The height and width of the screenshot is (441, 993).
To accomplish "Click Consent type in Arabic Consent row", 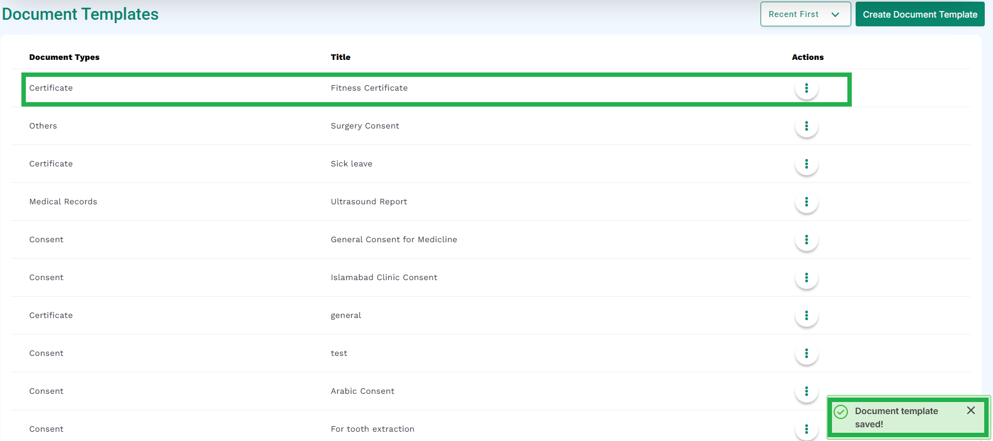I will 46,391.
